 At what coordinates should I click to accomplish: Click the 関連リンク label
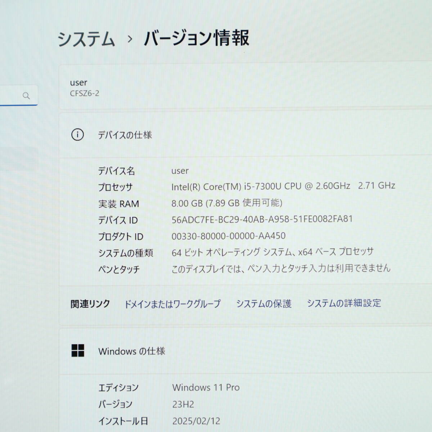coord(90,304)
